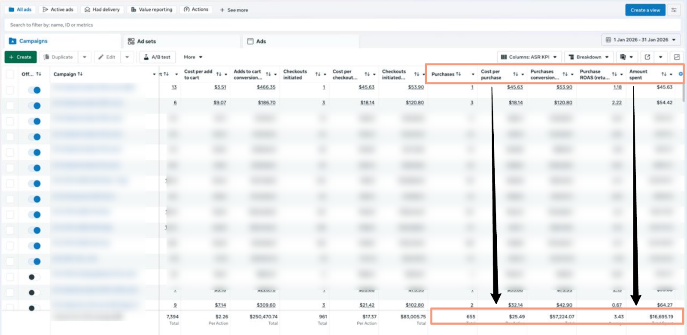
Task: Open the Breakdown dropdown
Action: (x=588, y=57)
